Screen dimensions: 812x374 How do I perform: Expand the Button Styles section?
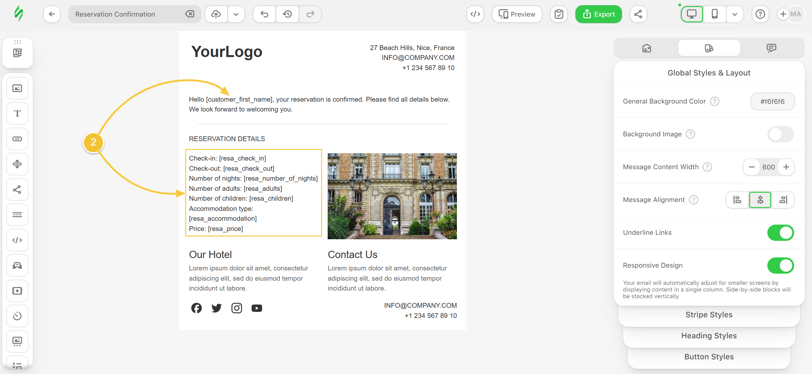tap(709, 357)
